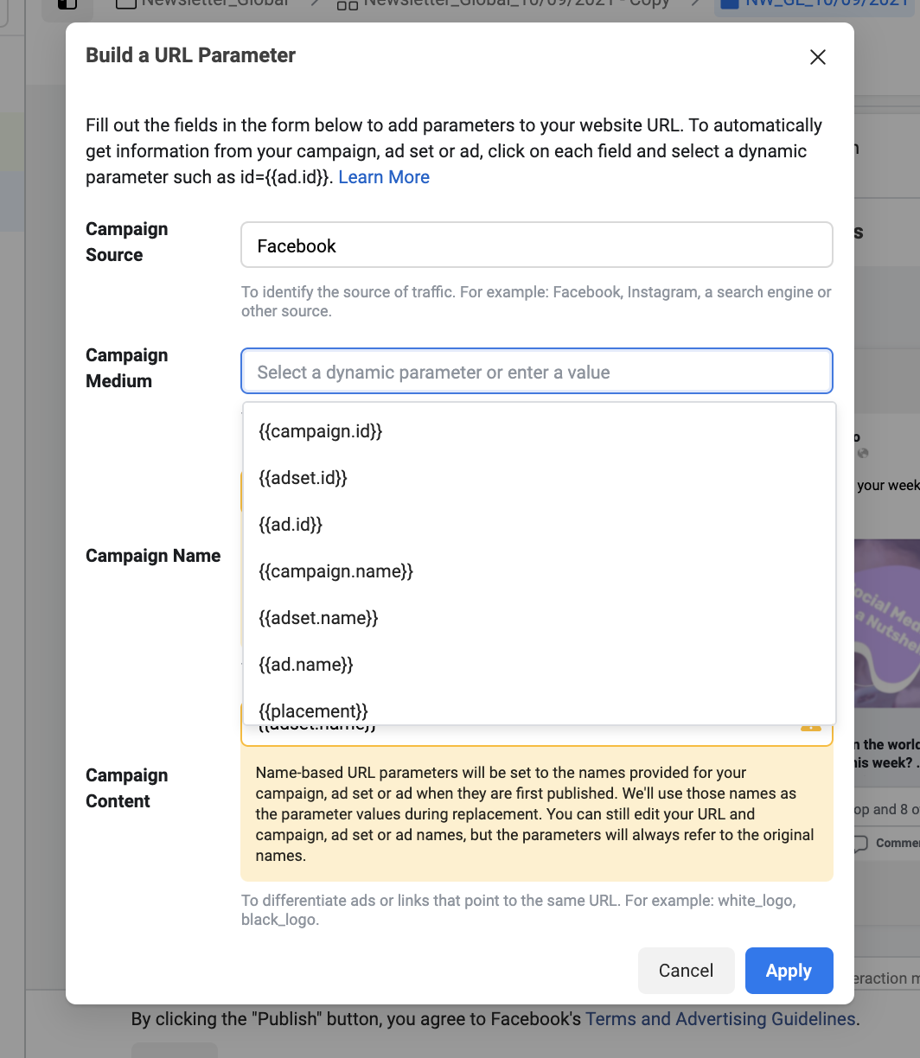Image resolution: width=920 pixels, height=1058 pixels.
Task: Cancel the URL parameter dialog
Action: [686, 970]
